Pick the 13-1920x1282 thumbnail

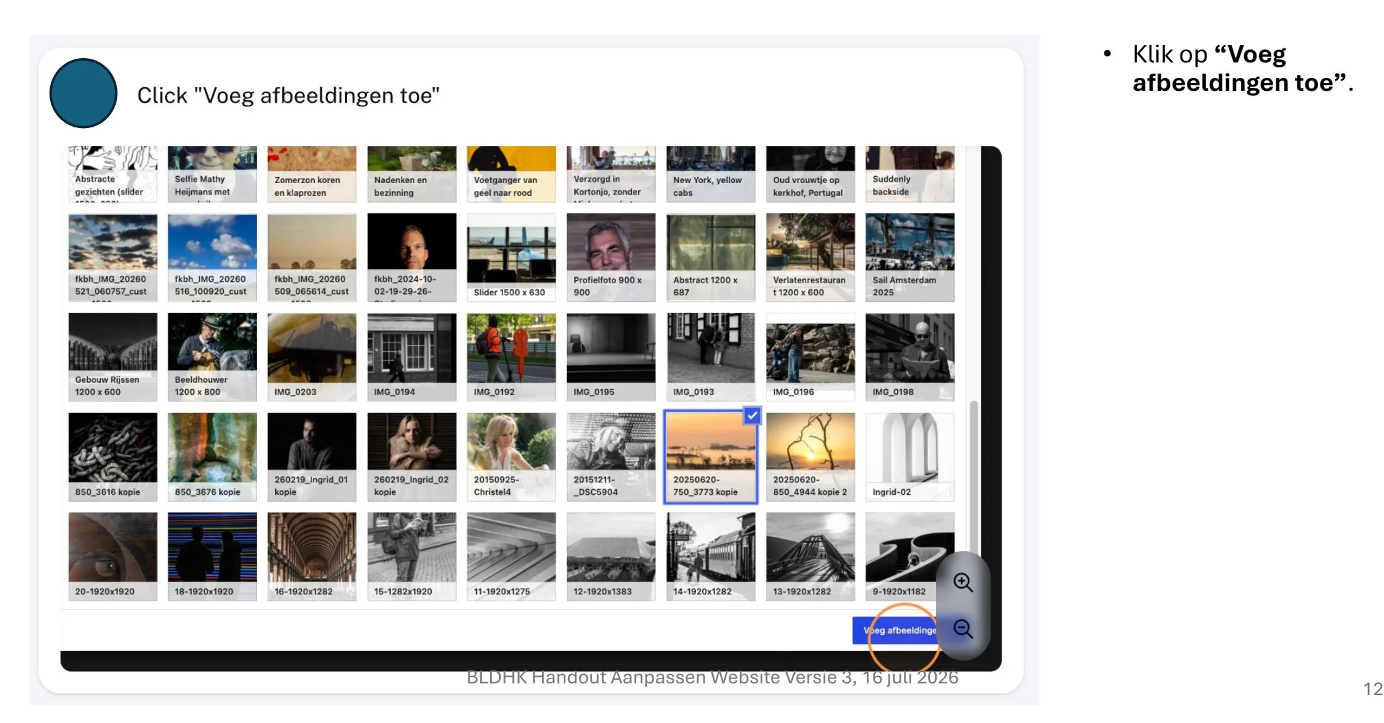point(810,557)
